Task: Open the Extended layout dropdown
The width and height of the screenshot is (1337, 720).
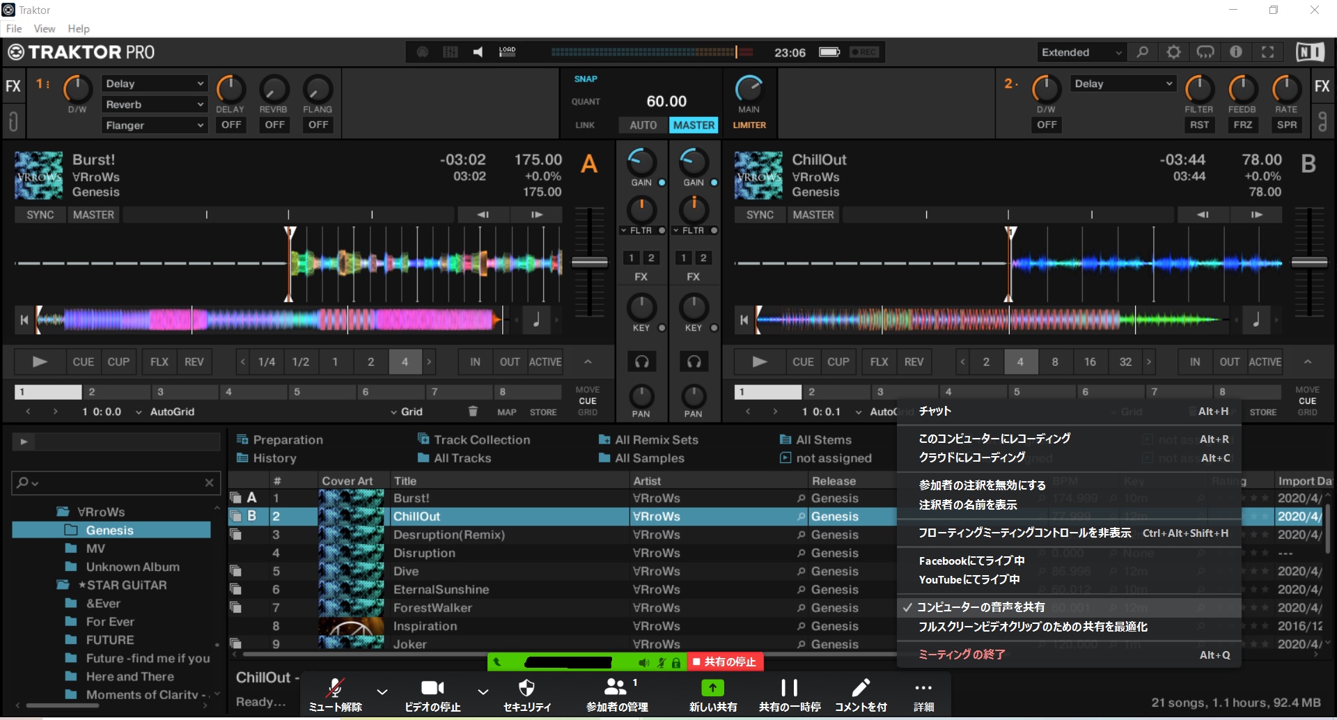Action: tap(1079, 52)
